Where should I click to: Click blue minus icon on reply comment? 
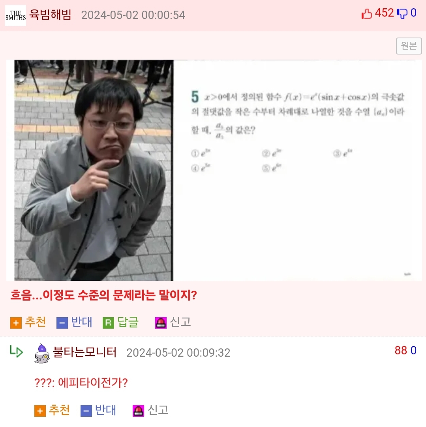click(86, 411)
